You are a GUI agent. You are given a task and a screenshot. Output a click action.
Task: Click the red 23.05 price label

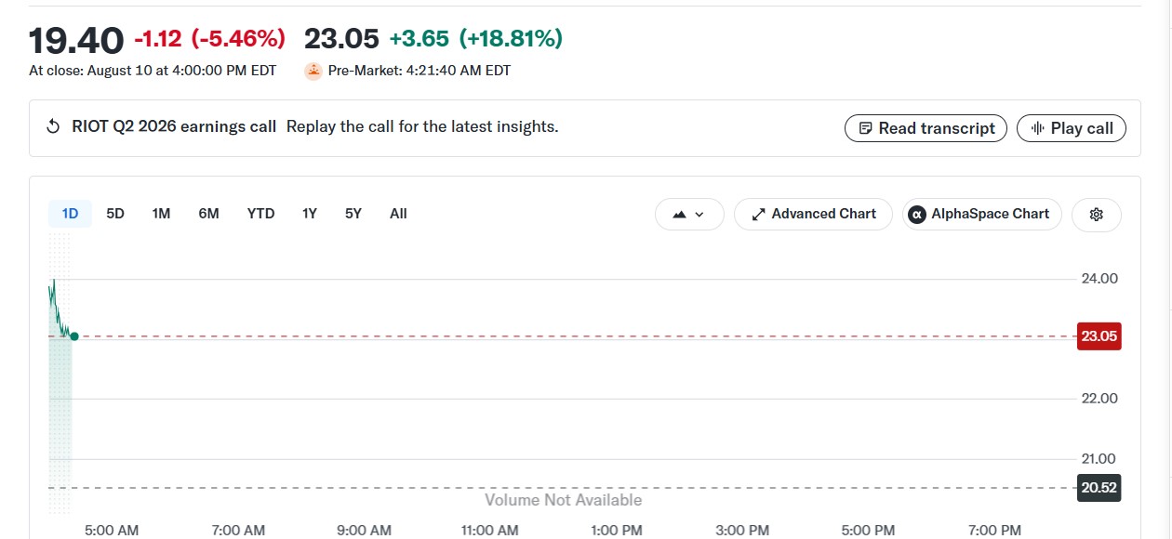pyautogui.click(x=1099, y=336)
